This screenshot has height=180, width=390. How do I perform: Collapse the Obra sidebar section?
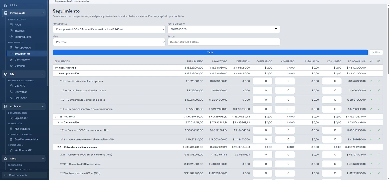(43, 159)
